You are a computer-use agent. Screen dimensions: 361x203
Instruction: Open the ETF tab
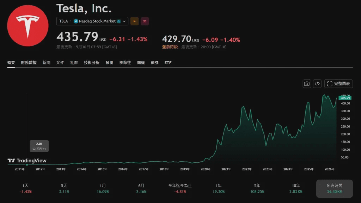(168, 63)
